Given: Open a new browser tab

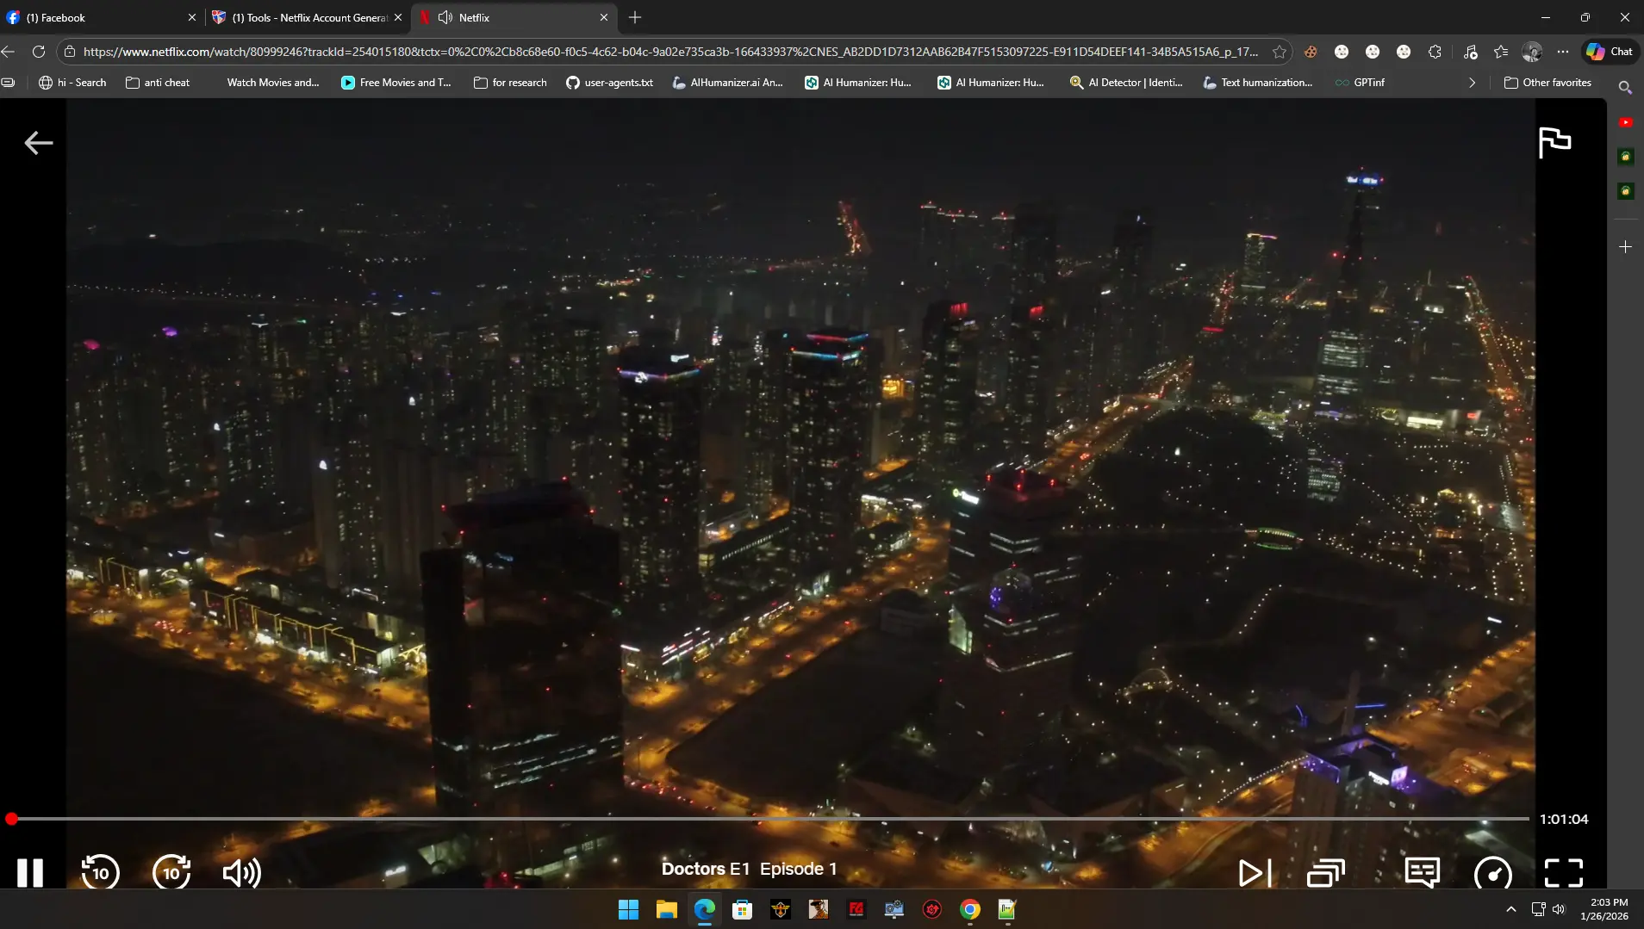Looking at the screenshot, I should [635, 17].
